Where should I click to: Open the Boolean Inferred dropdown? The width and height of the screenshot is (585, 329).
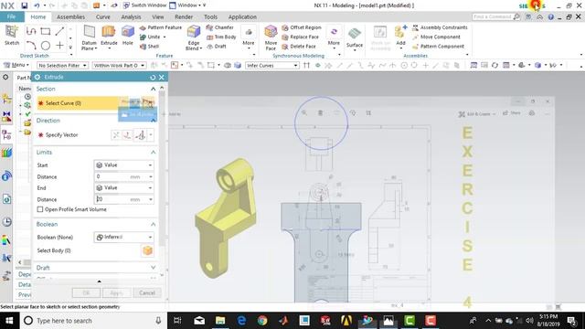coord(124,237)
